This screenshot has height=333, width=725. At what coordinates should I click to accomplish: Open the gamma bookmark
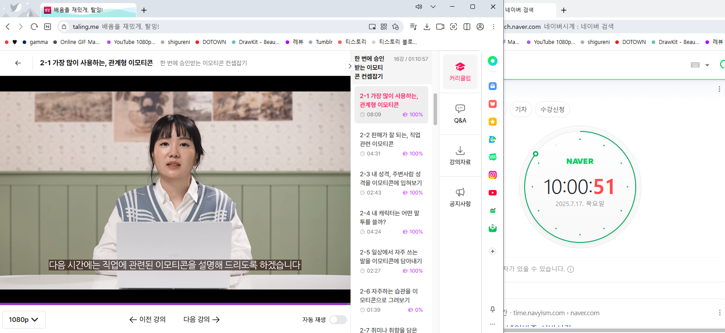coord(35,42)
